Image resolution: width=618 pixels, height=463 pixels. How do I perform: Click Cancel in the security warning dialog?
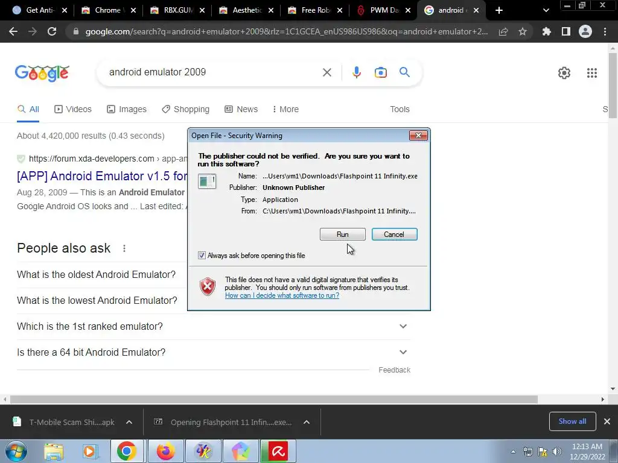coord(394,235)
